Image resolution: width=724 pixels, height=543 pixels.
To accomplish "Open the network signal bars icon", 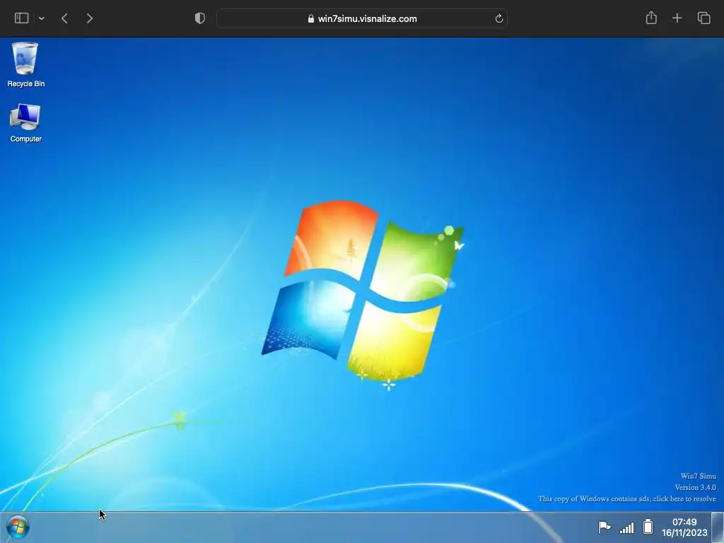I will coord(626,527).
